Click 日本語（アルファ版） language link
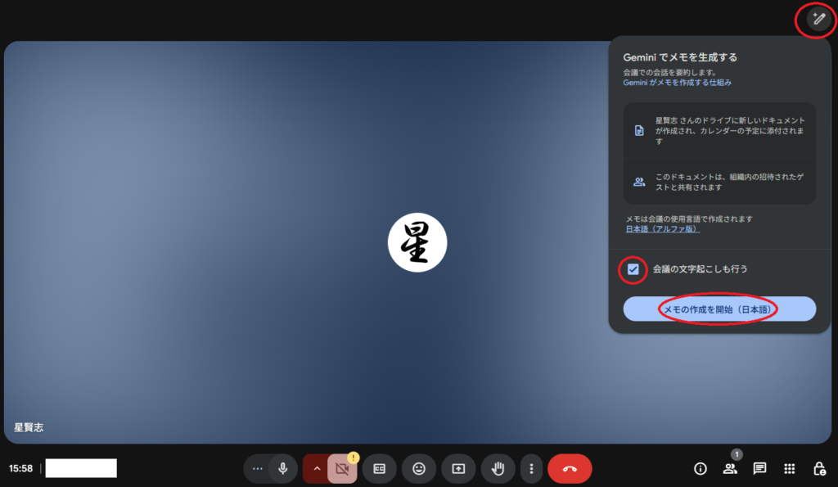Viewport: 838px width, 487px height. pyautogui.click(x=663, y=229)
